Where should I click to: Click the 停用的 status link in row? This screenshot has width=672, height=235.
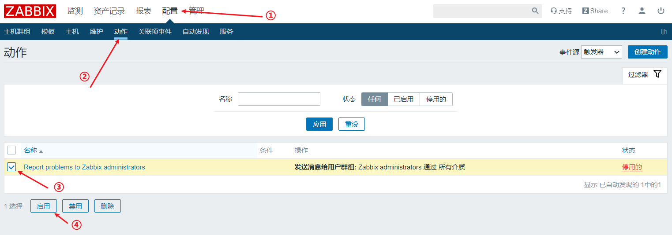[x=632, y=167]
